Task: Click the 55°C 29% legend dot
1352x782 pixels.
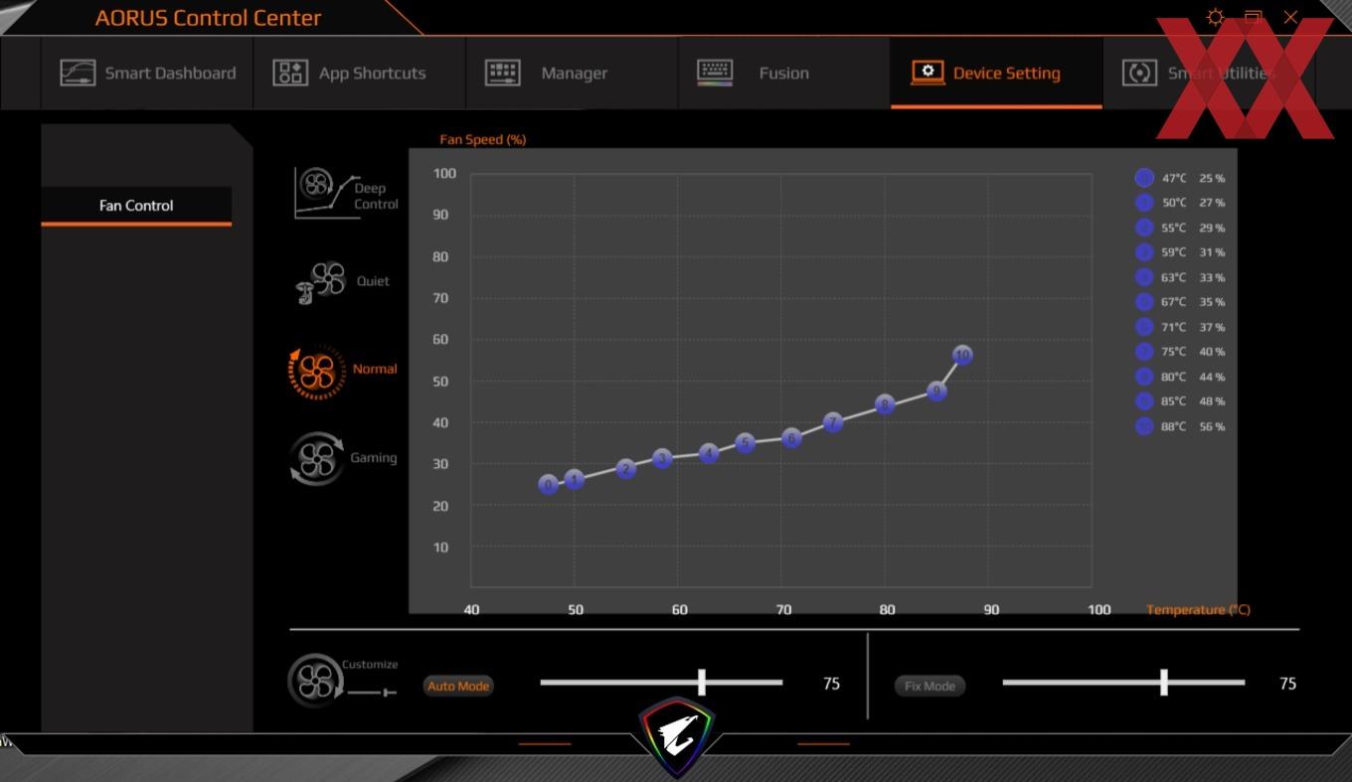Action: (x=1144, y=228)
